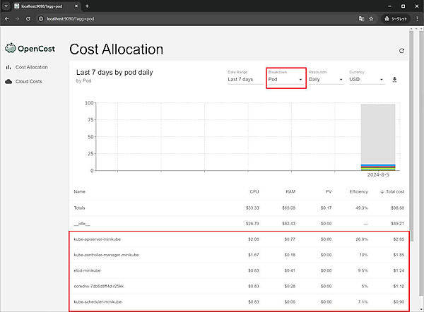The image size is (424, 312).
Task: Click the Cloud Costs cloud icon
Action: [8, 81]
